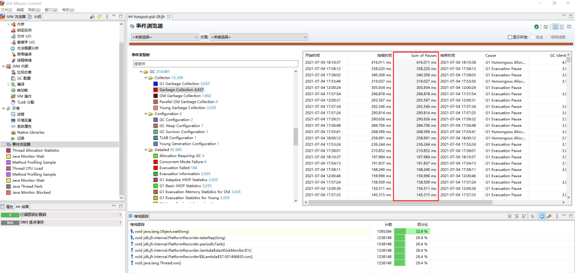Expand the 编译 compilation node

click(8, 84)
